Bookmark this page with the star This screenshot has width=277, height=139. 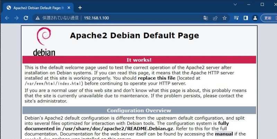(x=224, y=18)
